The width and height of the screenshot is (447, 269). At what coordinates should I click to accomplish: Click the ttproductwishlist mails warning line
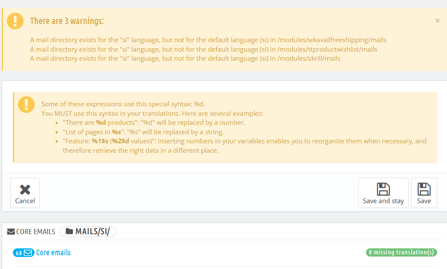click(x=203, y=49)
